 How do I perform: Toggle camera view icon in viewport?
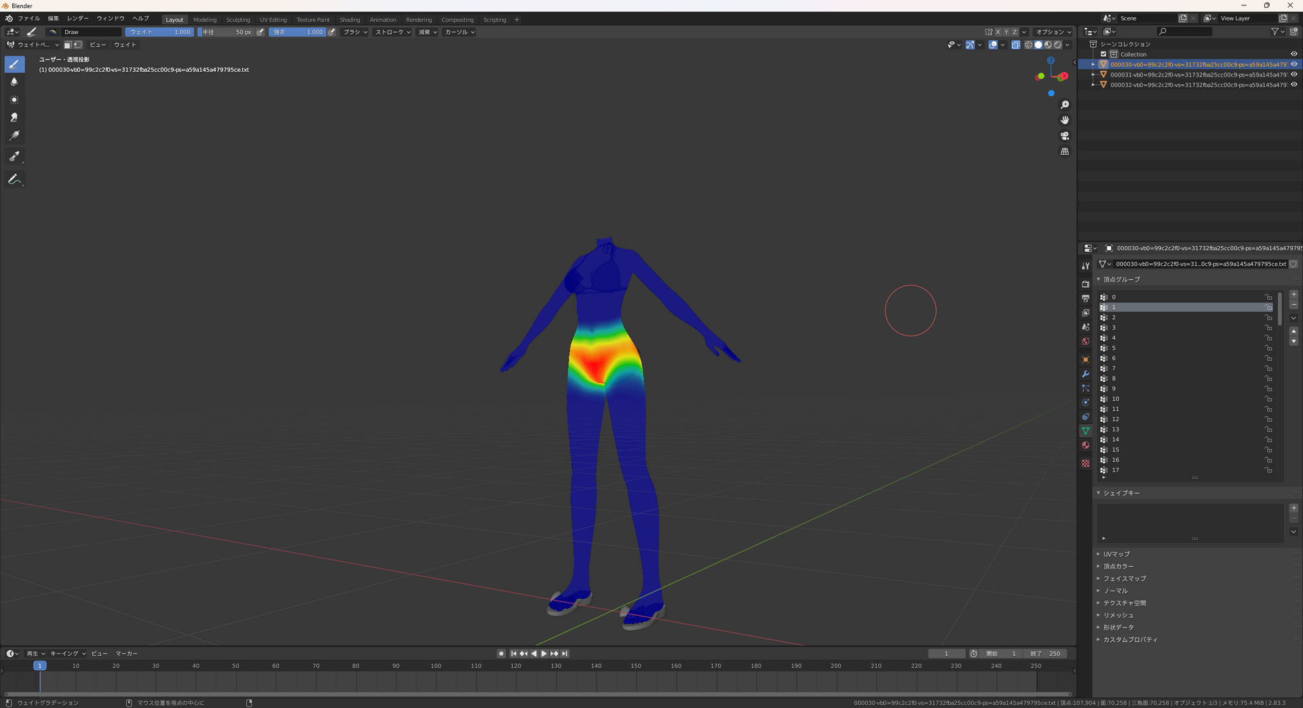(1065, 136)
